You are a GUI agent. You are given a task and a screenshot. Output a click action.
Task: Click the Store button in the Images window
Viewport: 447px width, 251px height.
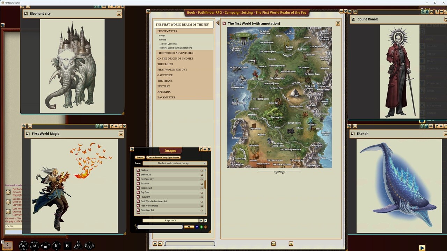click(140, 157)
